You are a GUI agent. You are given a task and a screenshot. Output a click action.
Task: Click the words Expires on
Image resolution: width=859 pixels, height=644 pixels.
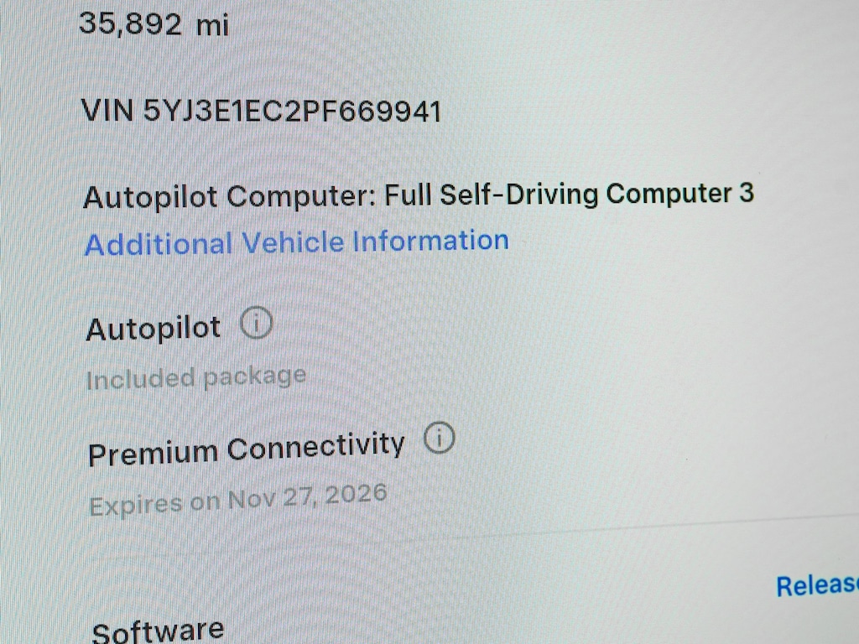pyautogui.click(x=154, y=503)
